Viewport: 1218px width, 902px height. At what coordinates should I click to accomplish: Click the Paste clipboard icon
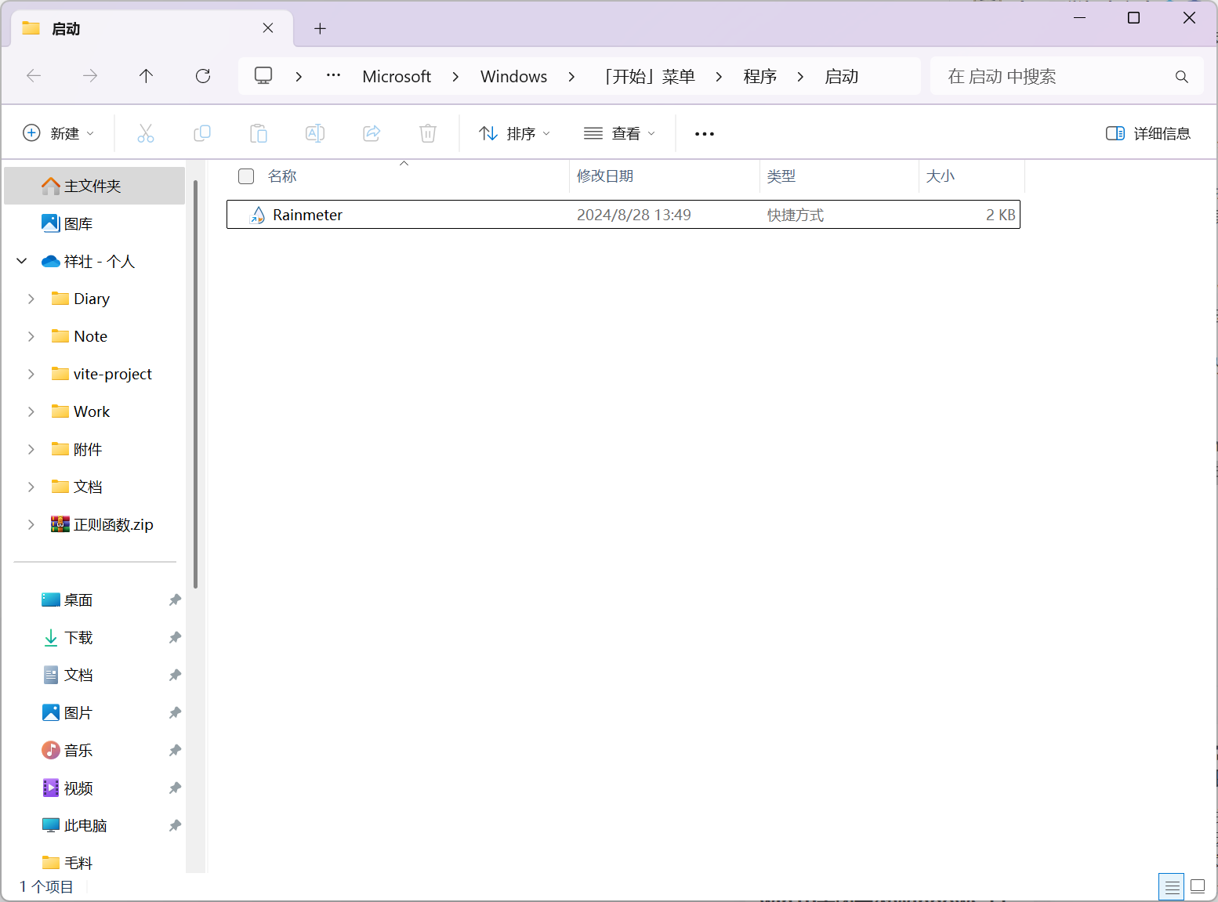259,133
